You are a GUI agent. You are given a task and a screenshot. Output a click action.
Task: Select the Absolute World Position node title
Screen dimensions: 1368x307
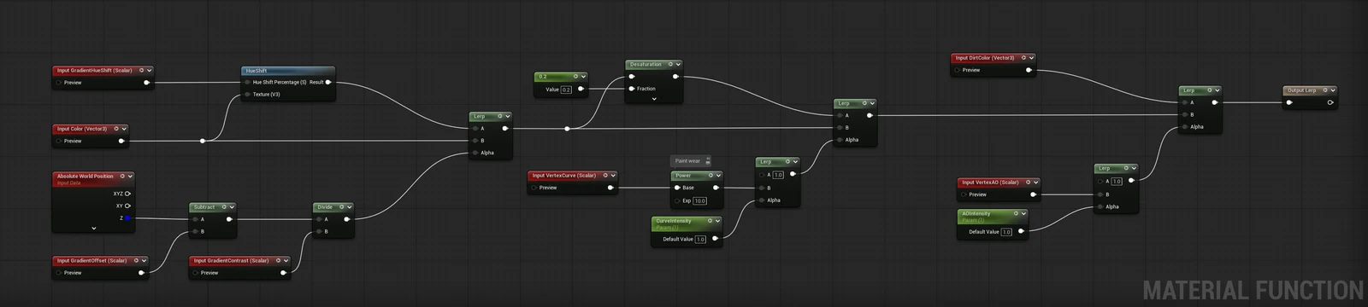tap(85, 176)
